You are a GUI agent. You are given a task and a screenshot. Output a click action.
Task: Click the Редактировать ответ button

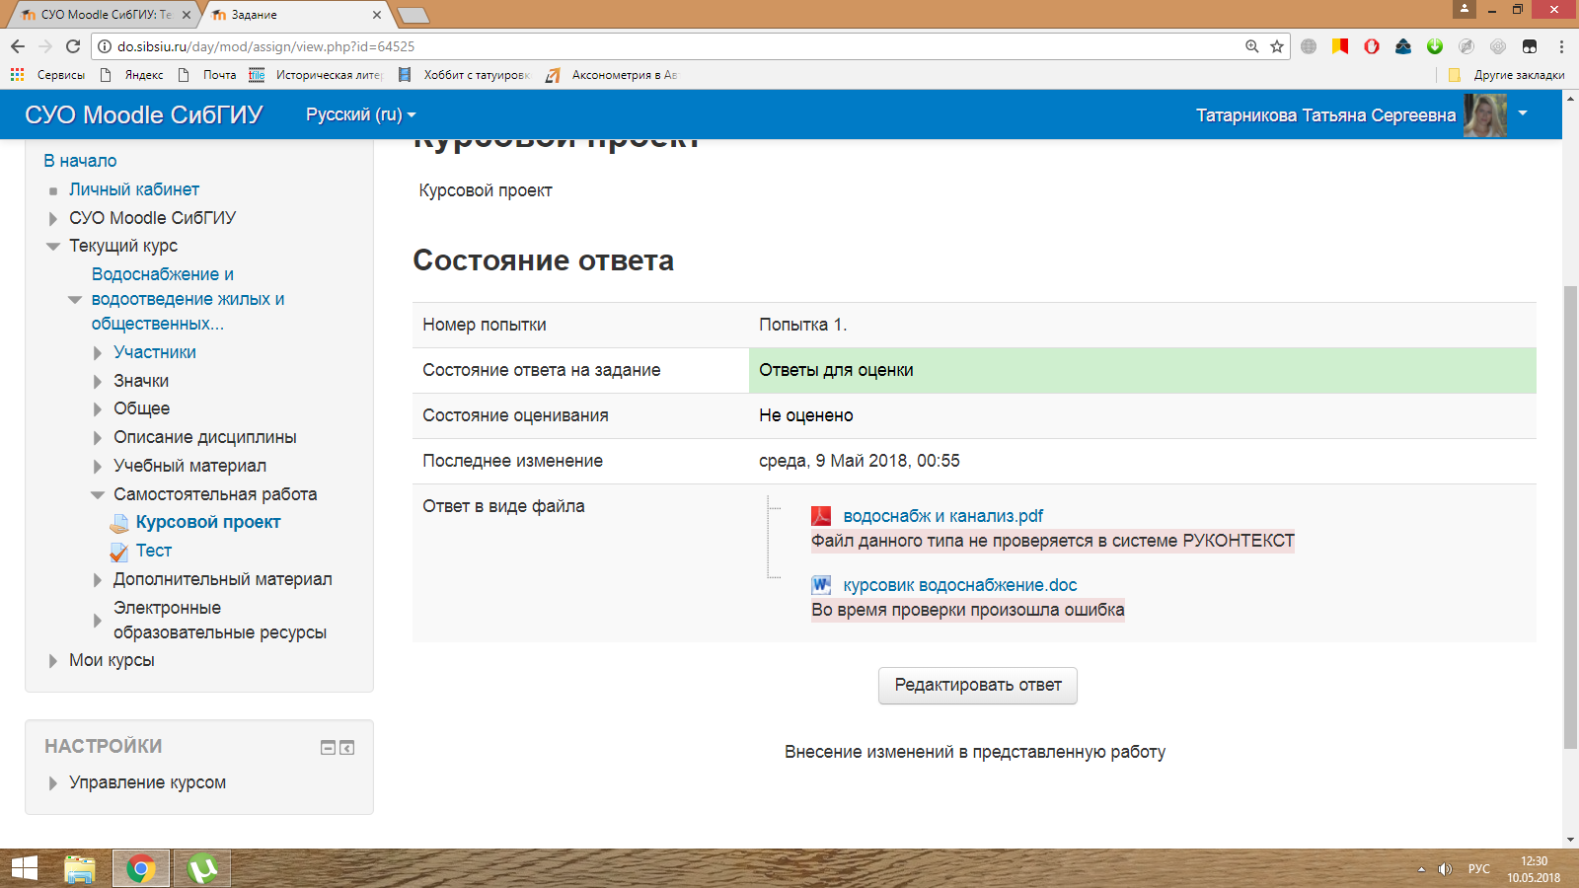978,686
